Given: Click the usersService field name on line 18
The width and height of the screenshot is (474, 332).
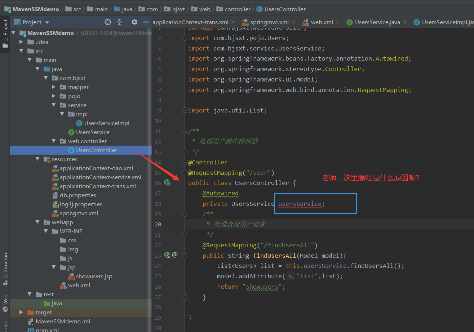Looking at the screenshot, I should [300, 204].
